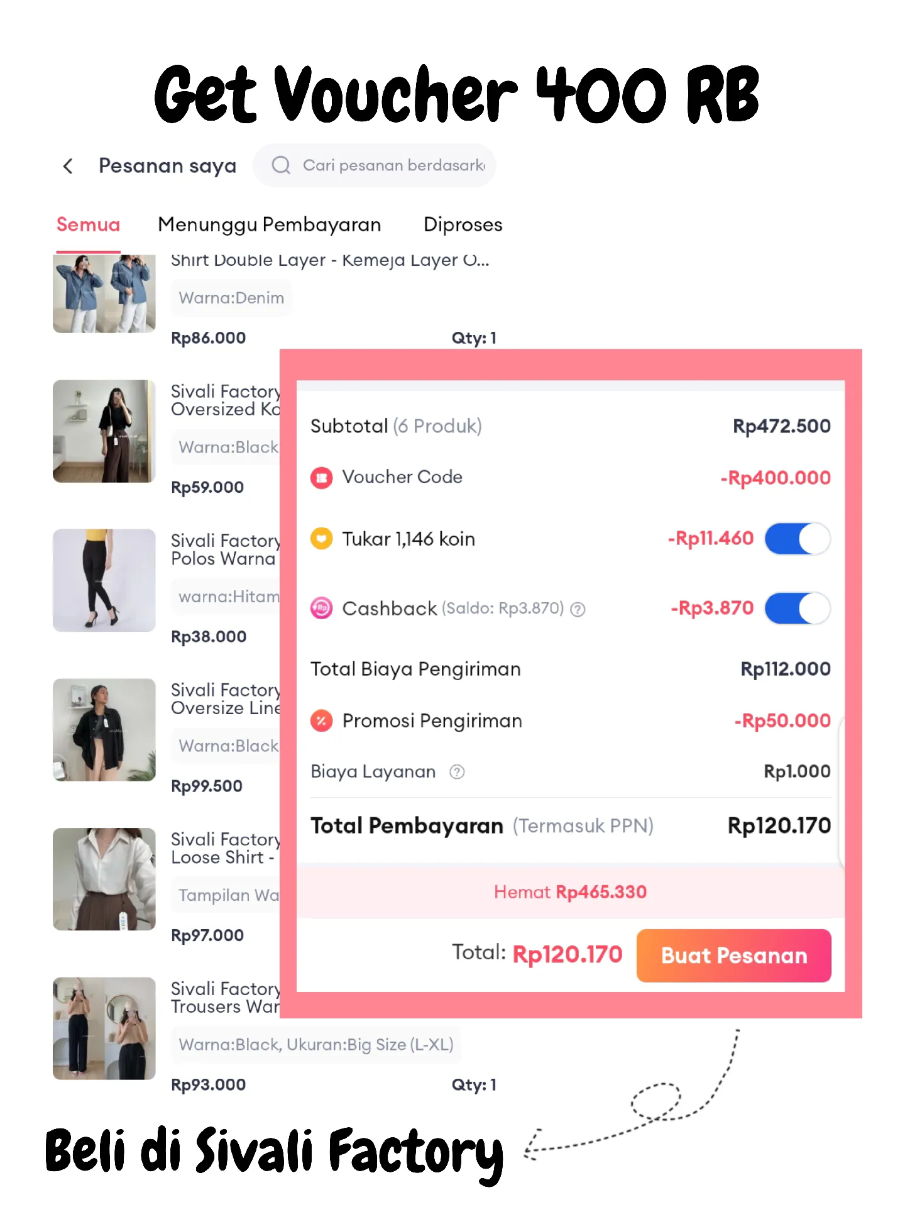Tap the Promosi Pengiriman percent icon
This screenshot has height=1207, width=905.
(321, 720)
